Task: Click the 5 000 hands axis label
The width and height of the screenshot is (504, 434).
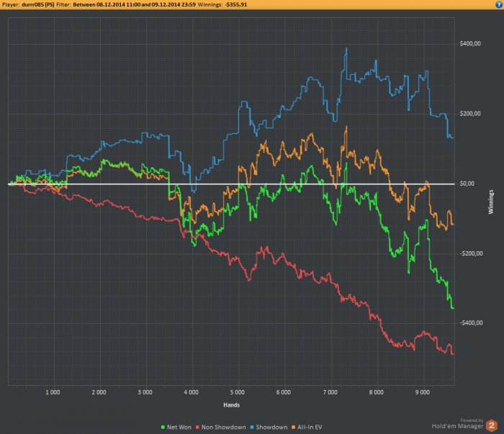Action: pos(237,392)
